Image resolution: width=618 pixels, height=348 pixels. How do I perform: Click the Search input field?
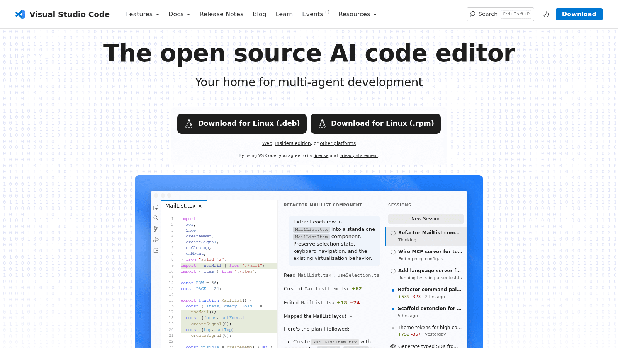(x=500, y=14)
